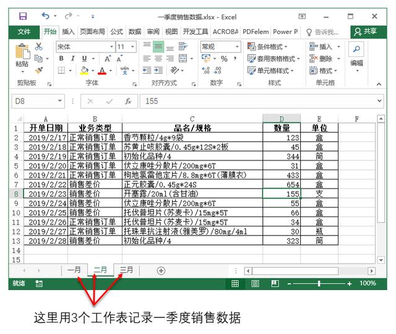
Task: Toggle bold formatting
Action: (61, 59)
